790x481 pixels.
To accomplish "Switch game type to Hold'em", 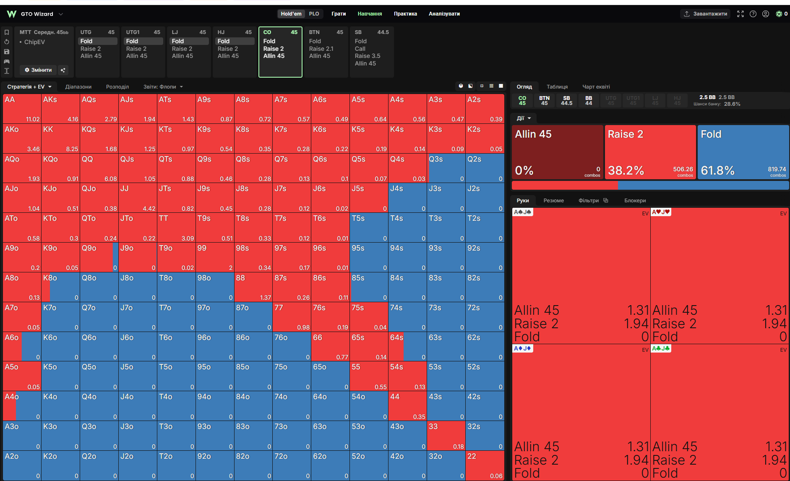I will coord(291,14).
